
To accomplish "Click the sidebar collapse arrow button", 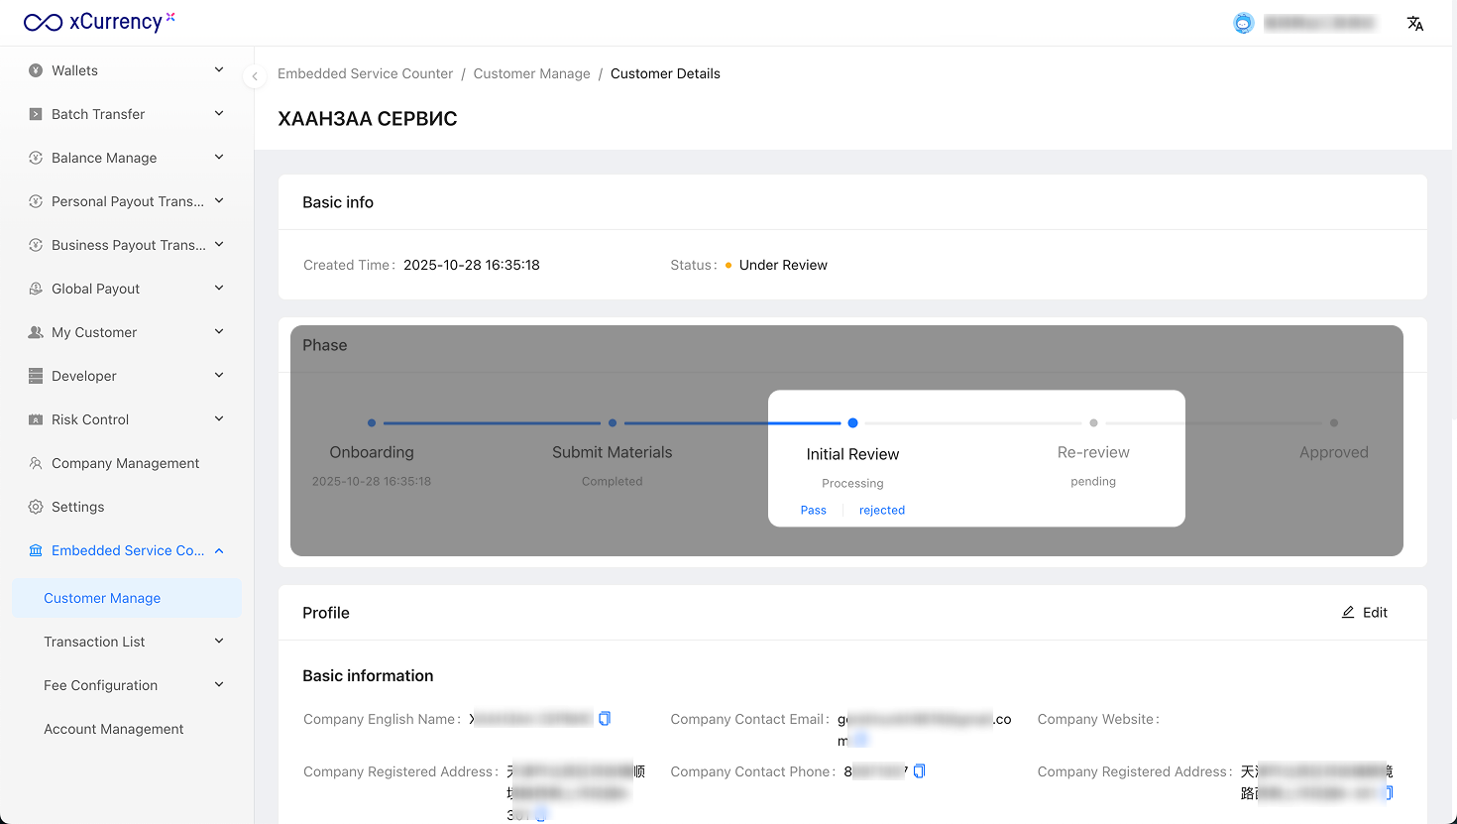I will tap(255, 76).
